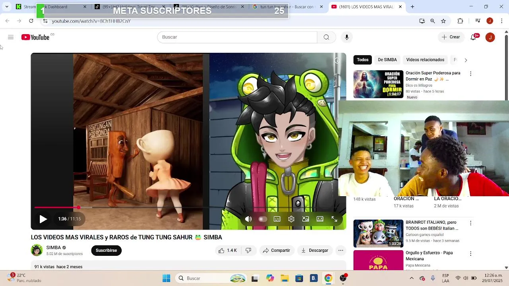This screenshot has width=509, height=286.
Task: Click the YouTube Buscar search field
Action: point(237,37)
